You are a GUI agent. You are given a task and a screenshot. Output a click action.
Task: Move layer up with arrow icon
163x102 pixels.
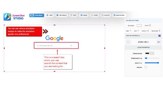pyautogui.click(x=148, y=31)
